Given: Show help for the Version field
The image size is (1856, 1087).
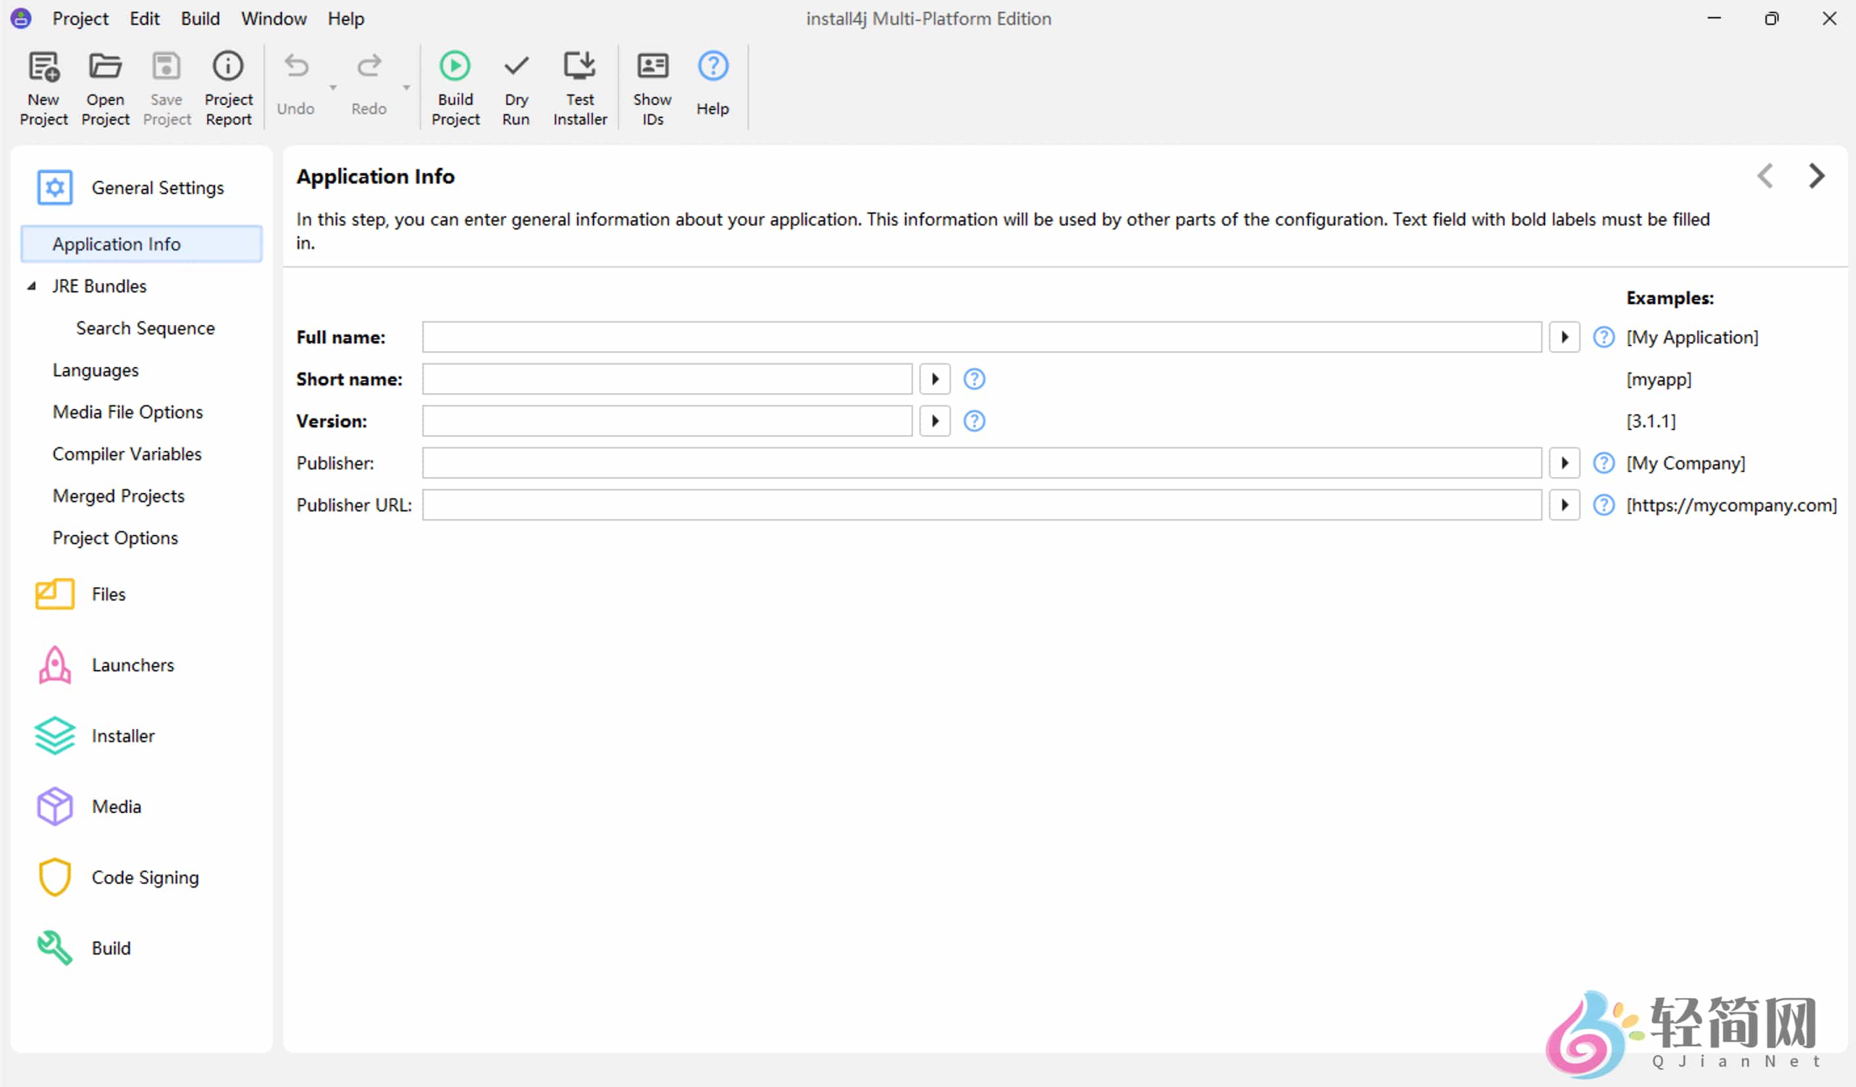Looking at the screenshot, I should point(974,422).
